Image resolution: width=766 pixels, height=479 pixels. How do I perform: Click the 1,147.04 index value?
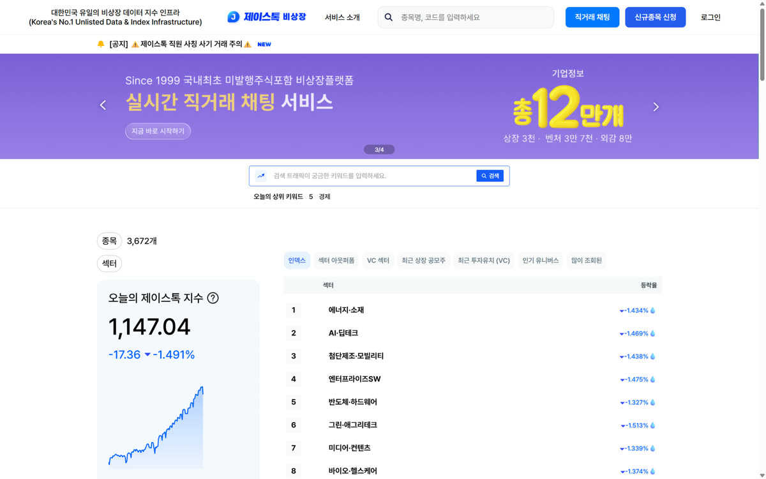coord(149,327)
